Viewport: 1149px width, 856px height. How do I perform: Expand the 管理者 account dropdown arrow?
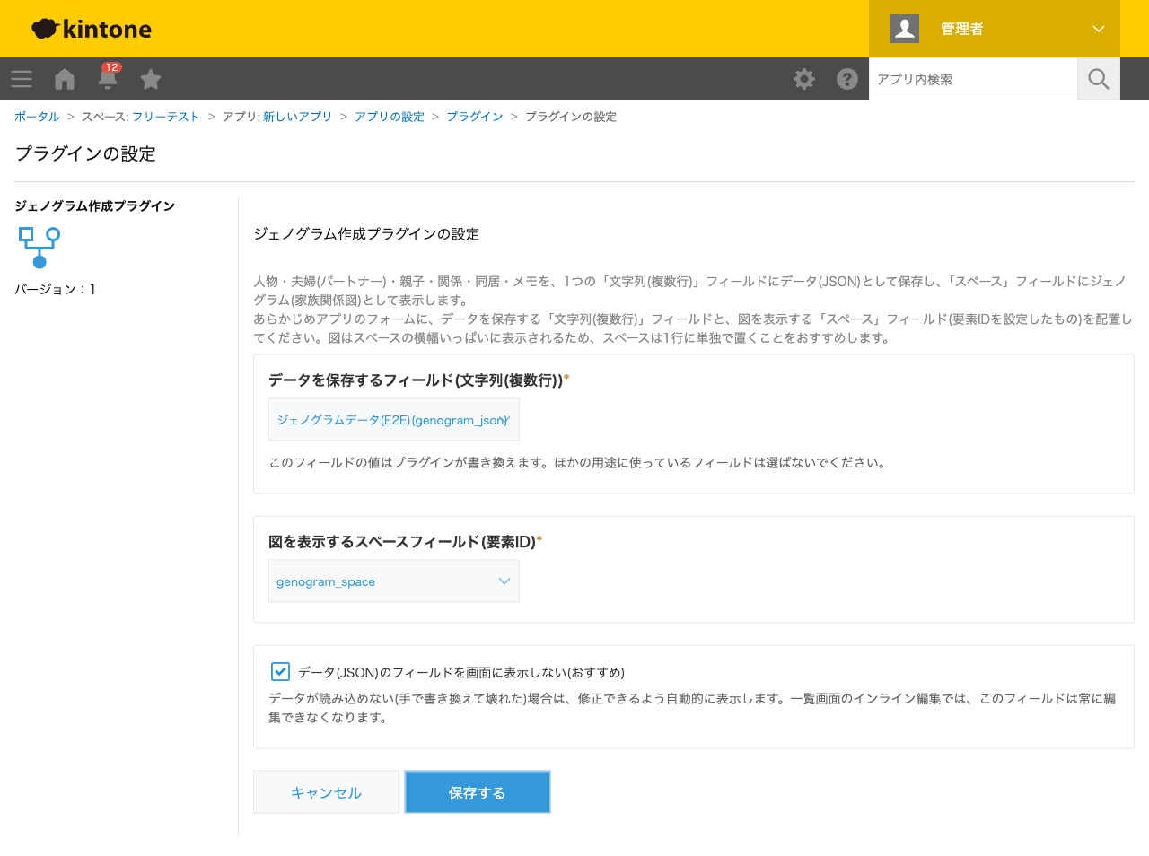1099,29
